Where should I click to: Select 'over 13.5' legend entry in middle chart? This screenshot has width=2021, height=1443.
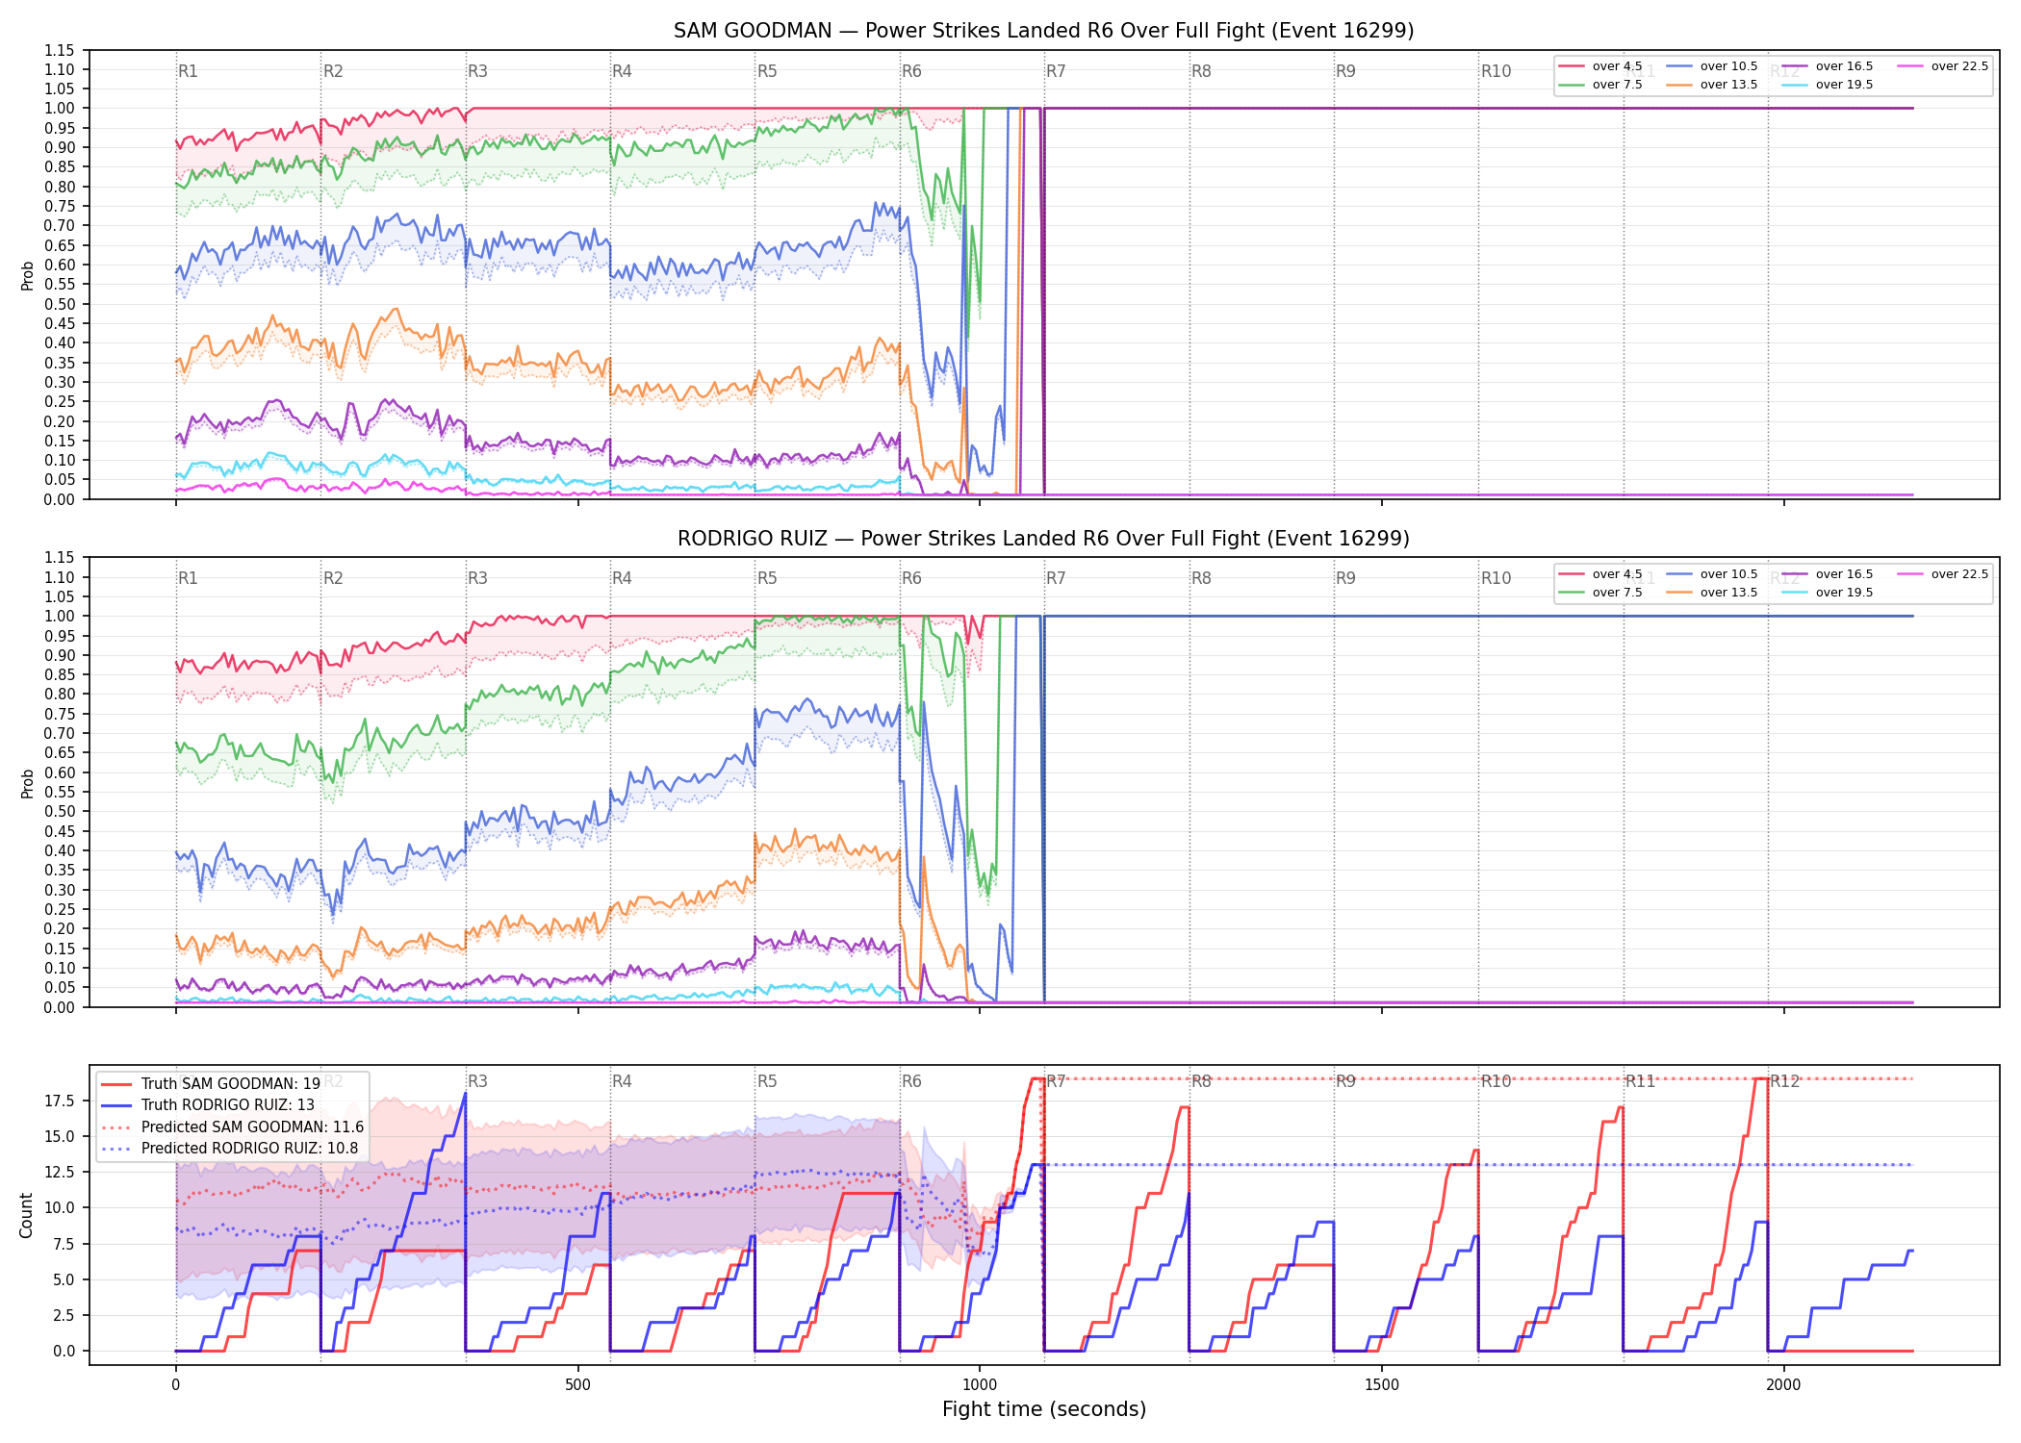[1712, 593]
